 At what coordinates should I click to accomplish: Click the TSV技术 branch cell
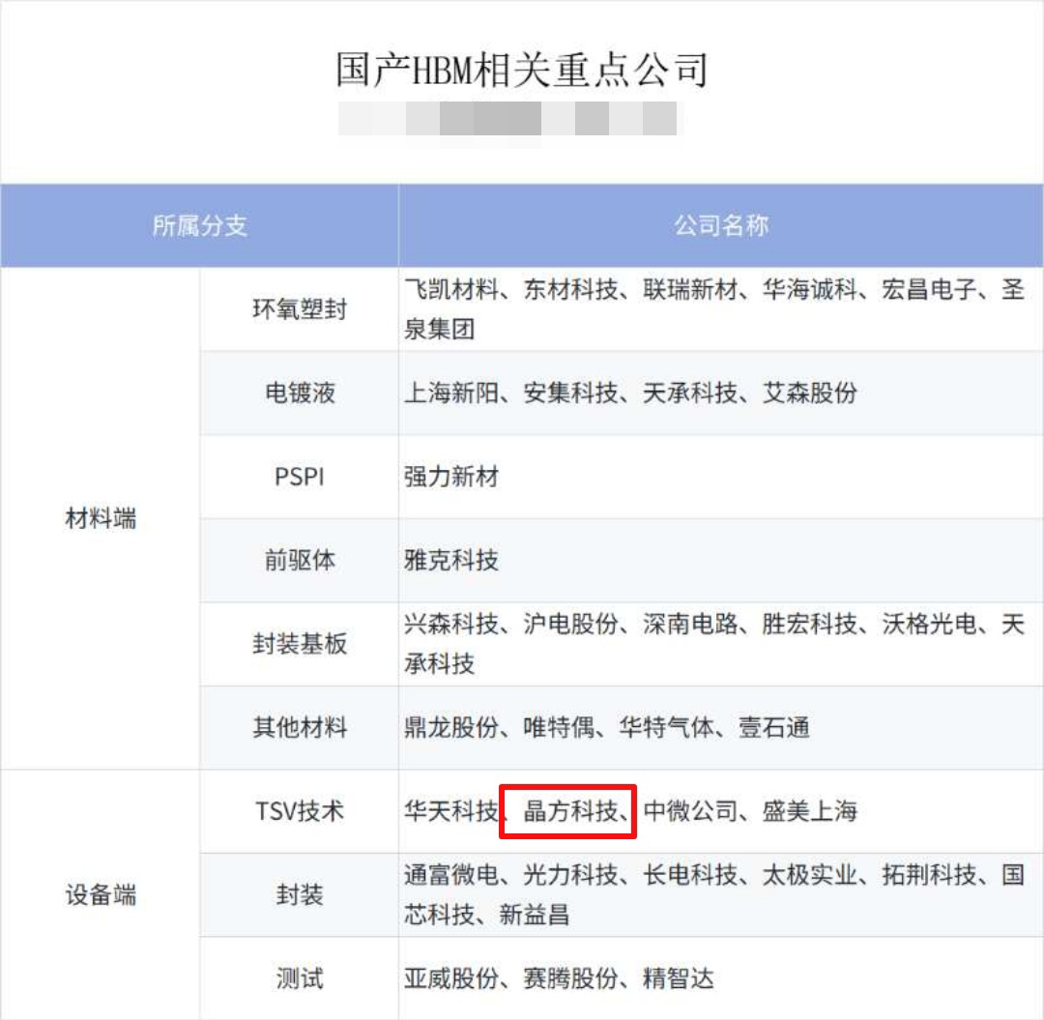point(300,811)
